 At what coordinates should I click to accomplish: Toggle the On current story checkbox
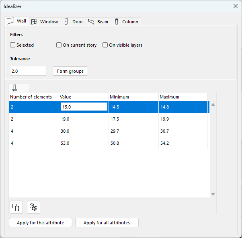click(59, 45)
